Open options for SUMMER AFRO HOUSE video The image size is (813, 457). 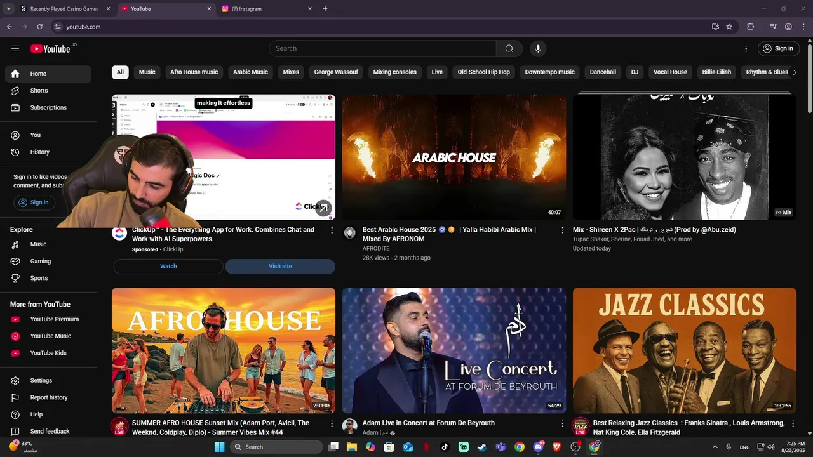coord(332,423)
